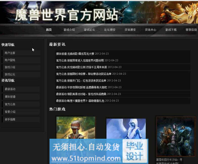
Task: Open news 媒体报道 龙骑战歌·画龙写龙大赛
Action: pos(75,54)
